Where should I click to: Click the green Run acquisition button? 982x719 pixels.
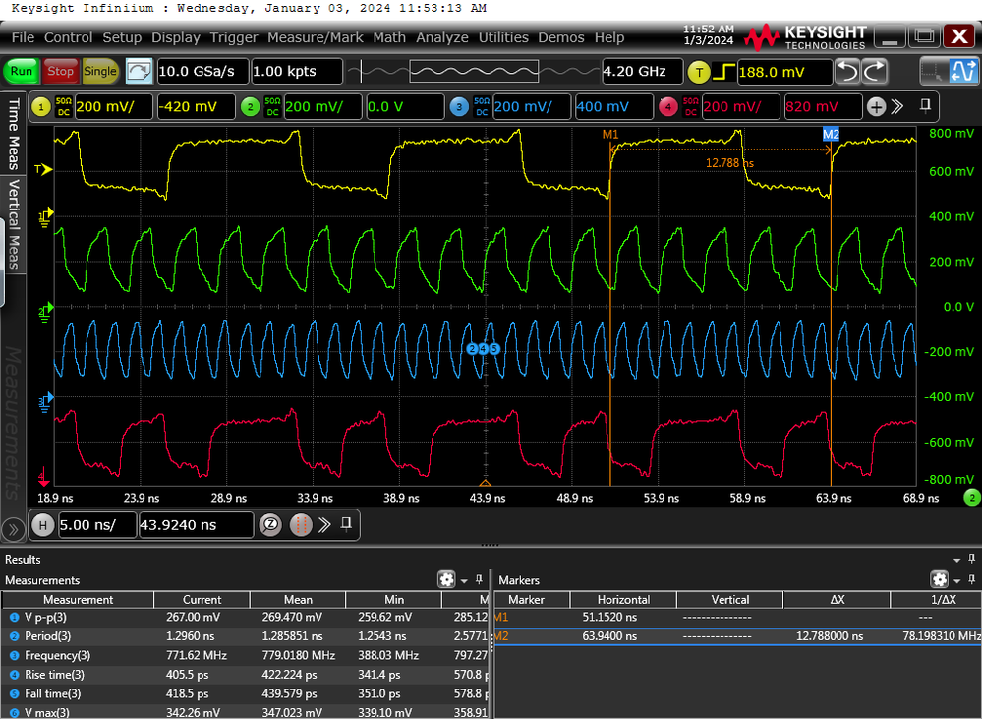click(x=22, y=71)
